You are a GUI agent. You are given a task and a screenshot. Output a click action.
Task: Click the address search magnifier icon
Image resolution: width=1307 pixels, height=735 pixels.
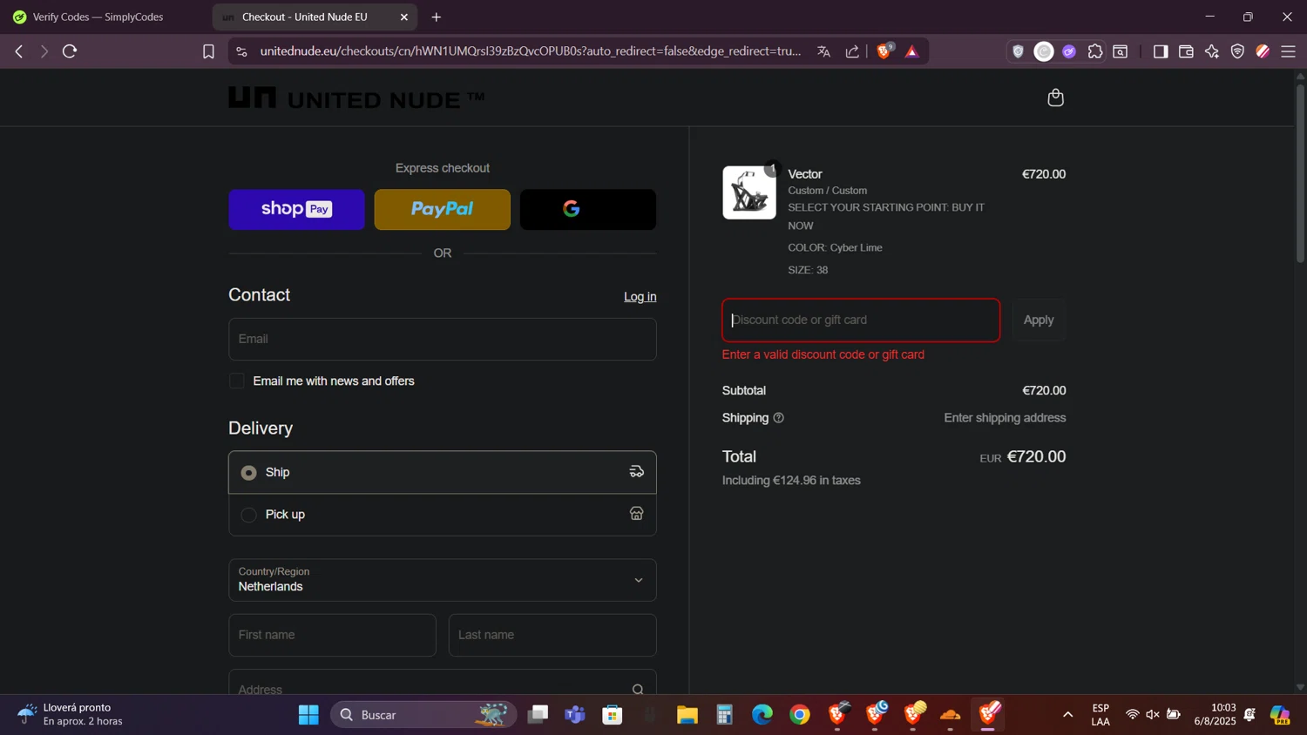(x=638, y=689)
